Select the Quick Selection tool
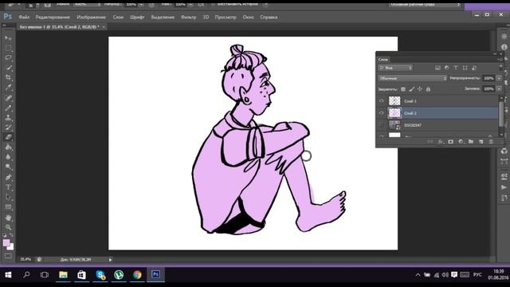Screen dimensions: 510x287 click(8, 68)
